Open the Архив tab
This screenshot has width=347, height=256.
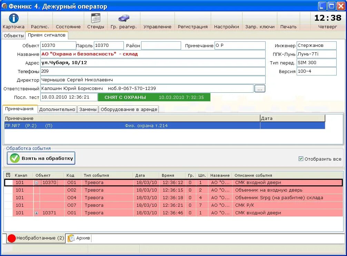[x=79, y=238]
